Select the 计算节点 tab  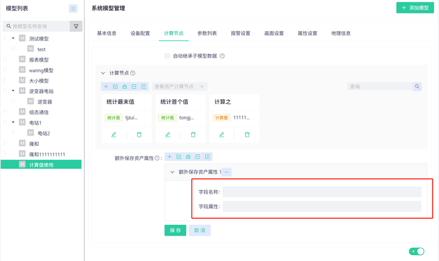pyautogui.click(x=174, y=33)
